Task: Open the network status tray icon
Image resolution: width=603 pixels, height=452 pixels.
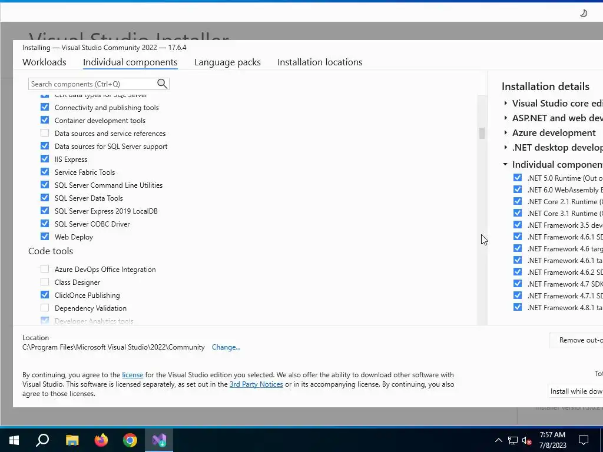Action: [513, 440]
